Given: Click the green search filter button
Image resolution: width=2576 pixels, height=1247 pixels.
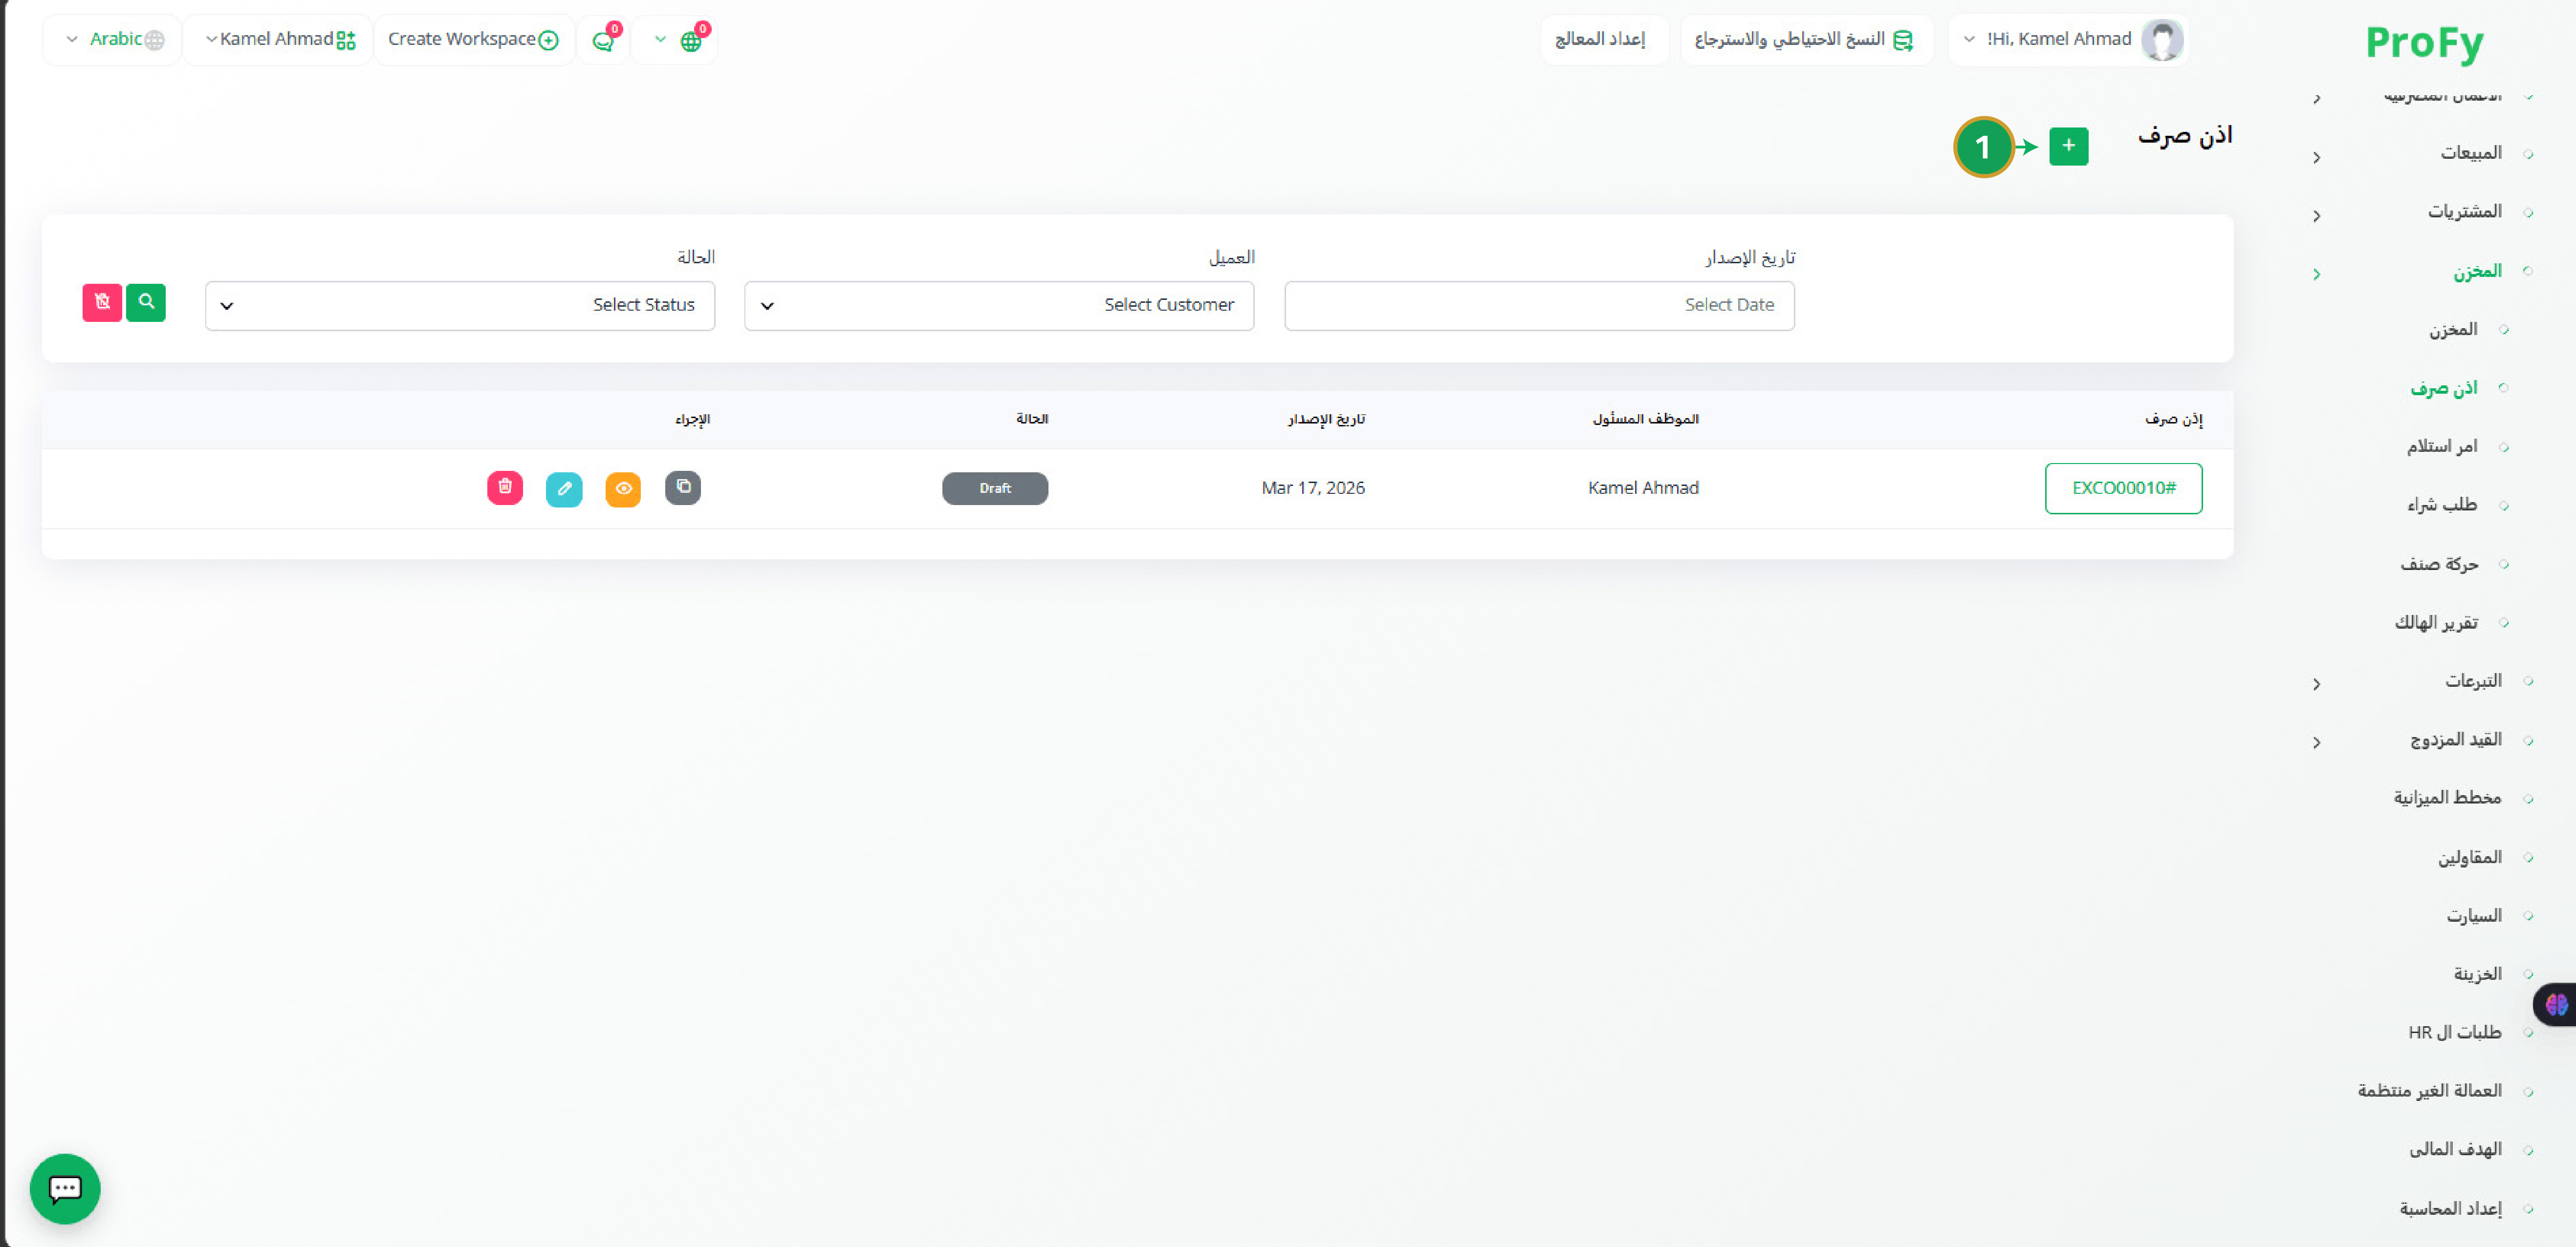Looking at the screenshot, I should pyautogui.click(x=146, y=302).
